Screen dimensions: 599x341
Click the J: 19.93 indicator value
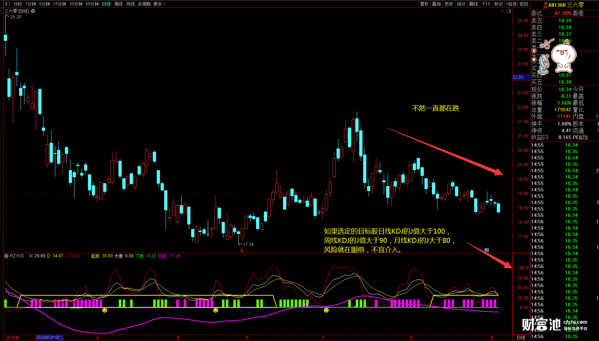73,256
